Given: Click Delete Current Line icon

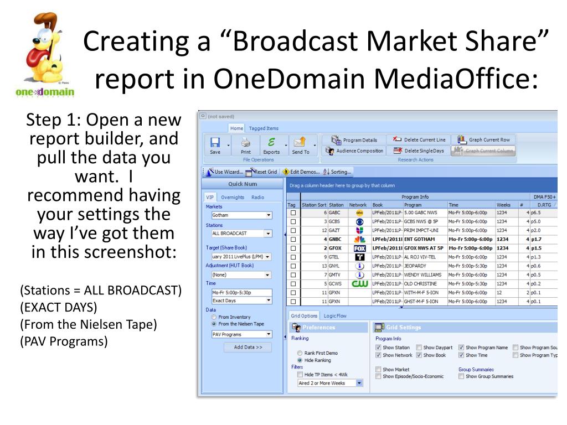Looking at the screenshot, I should pos(397,139).
